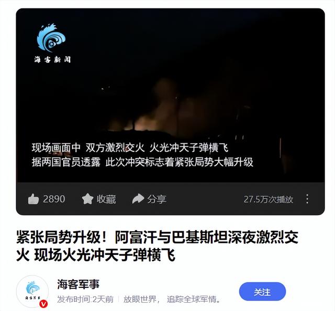Click the blue 海客新闻 wave logo watermark
Viewport: 335px width, 311px height.
[x=51, y=38]
